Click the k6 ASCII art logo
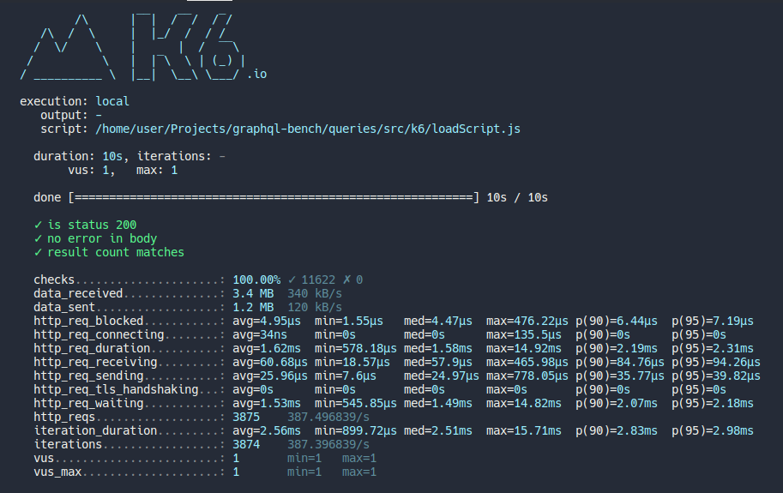Image resolution: width=783 pixels, height=493 pixels. (133, 46)
